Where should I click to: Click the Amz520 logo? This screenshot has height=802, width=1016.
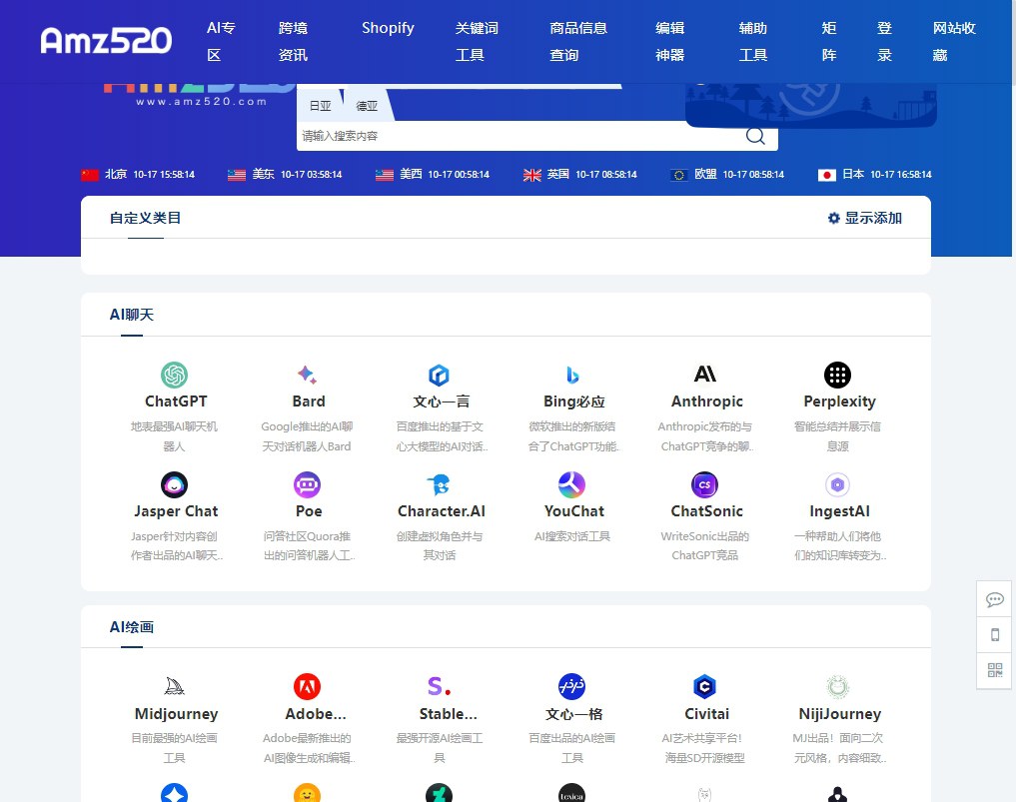pos(106,40)
